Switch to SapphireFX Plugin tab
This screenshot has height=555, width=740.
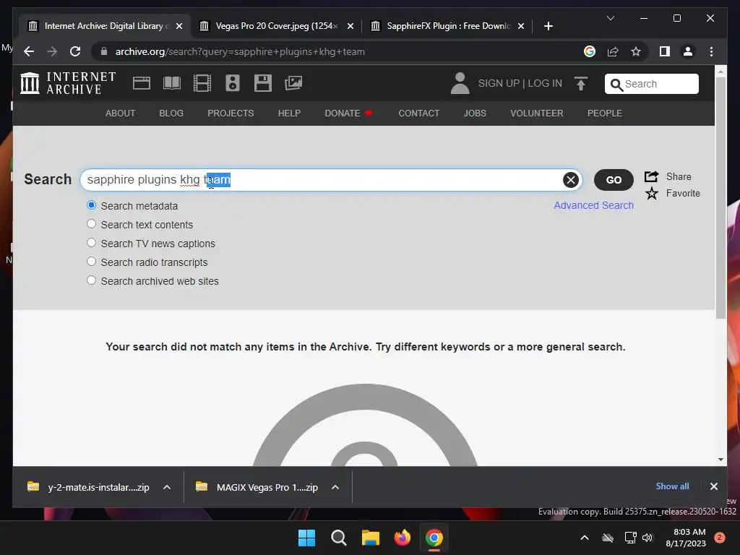447,26
